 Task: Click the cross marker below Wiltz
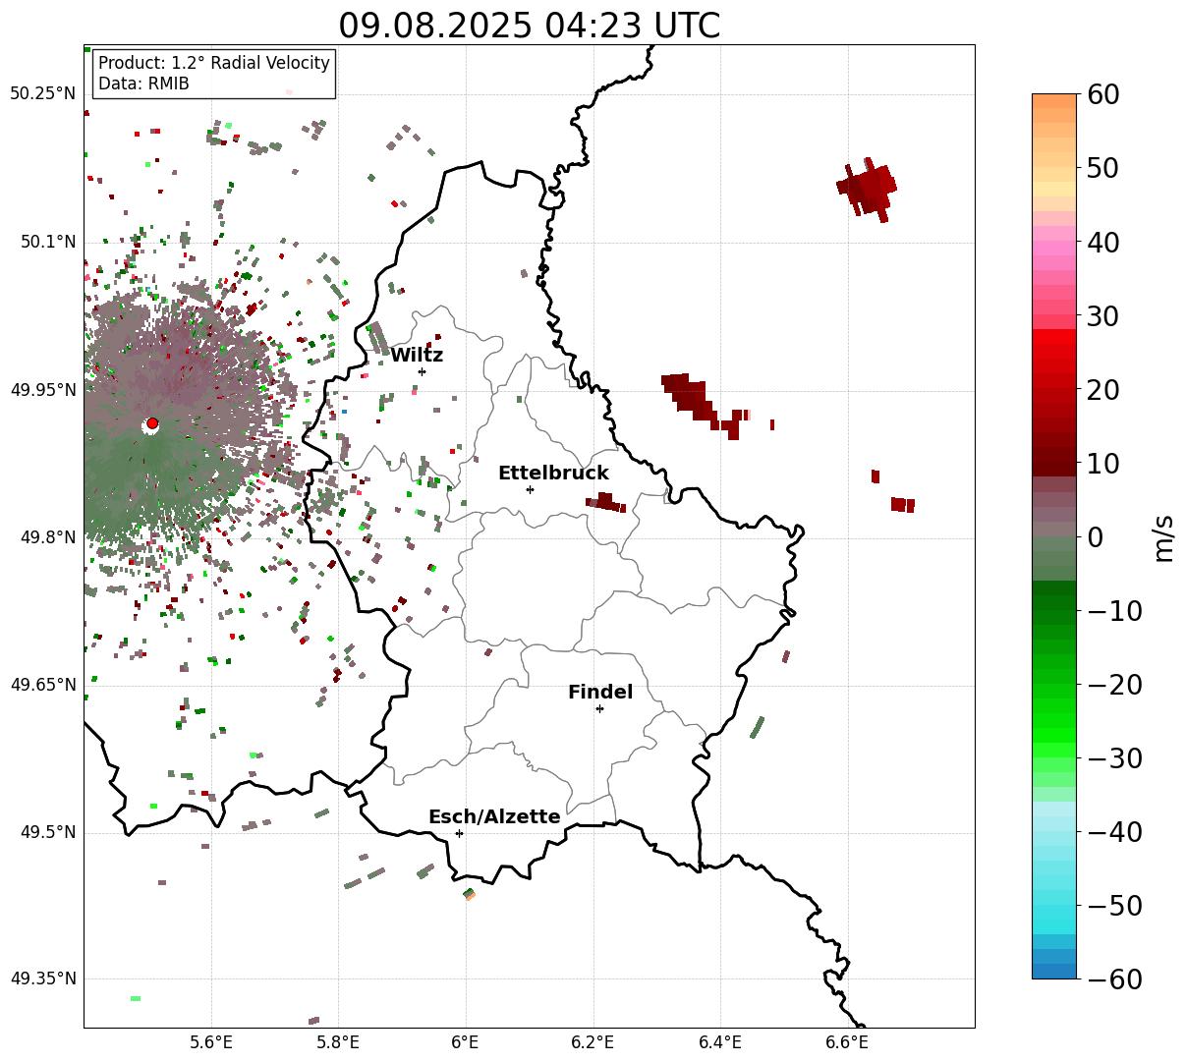[422, 371]
